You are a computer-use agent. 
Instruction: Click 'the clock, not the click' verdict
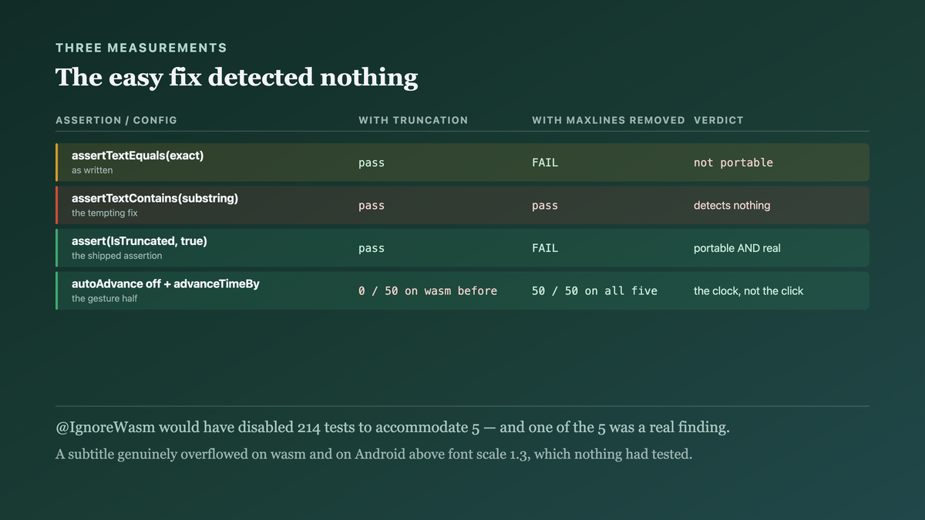coord(748,291)
